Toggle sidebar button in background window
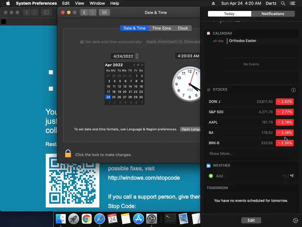 tap(46, 12)
